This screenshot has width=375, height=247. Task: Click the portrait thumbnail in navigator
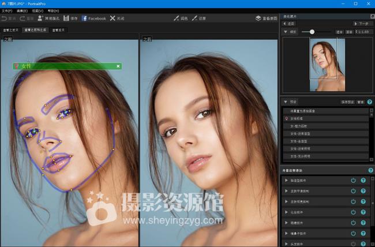324,63
